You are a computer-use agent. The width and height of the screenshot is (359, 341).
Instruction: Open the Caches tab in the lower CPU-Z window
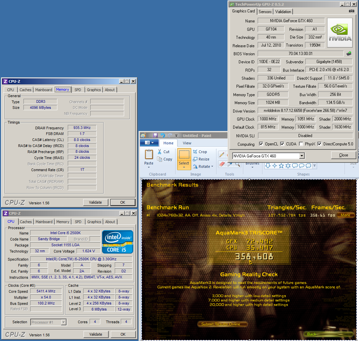point(25,222)
